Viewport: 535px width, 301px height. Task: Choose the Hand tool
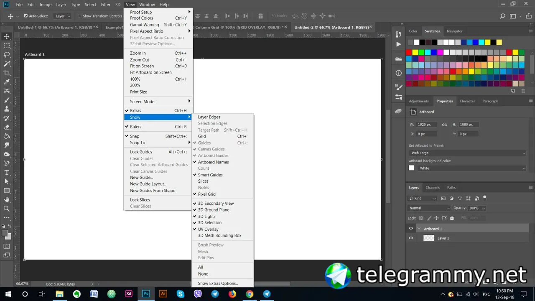[7, 199]
